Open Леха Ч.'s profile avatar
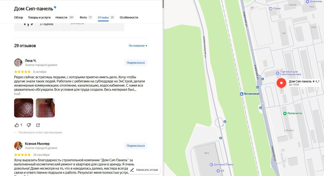Image resolution: width=324 pixels, height=176 pixels. [x=18, y=63]
